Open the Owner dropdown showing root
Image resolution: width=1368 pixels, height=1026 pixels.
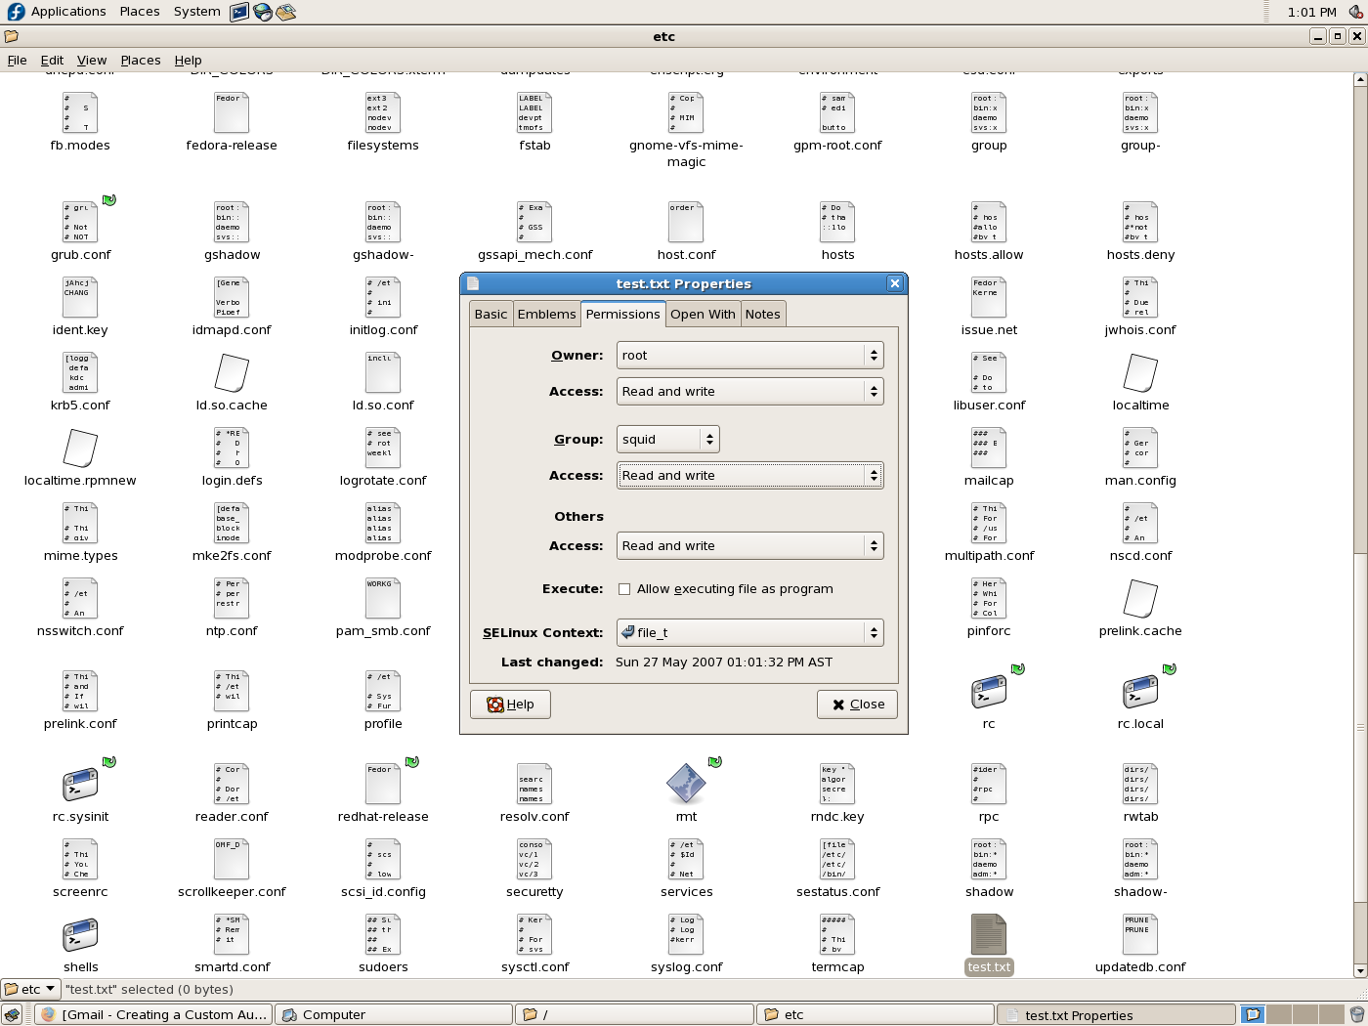pyautogui.click(x=749, y=356)
